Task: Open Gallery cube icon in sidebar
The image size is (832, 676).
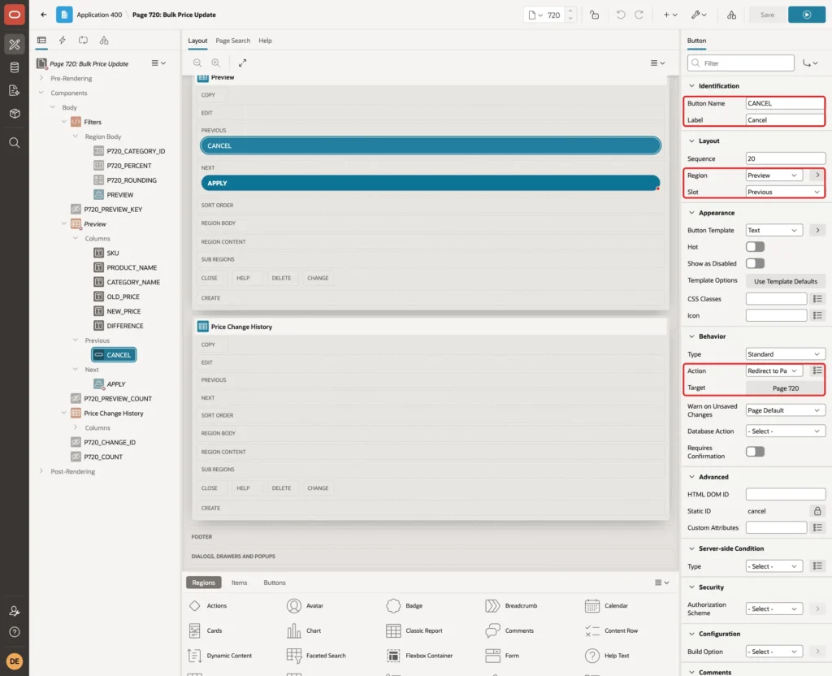Action: tap(15, 114)
